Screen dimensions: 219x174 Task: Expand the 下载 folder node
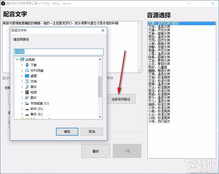pos(22,65)
